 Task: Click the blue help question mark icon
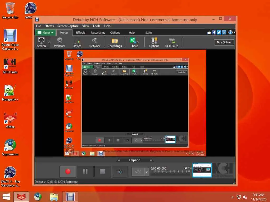pyautogui.click(x=230, y=32)
